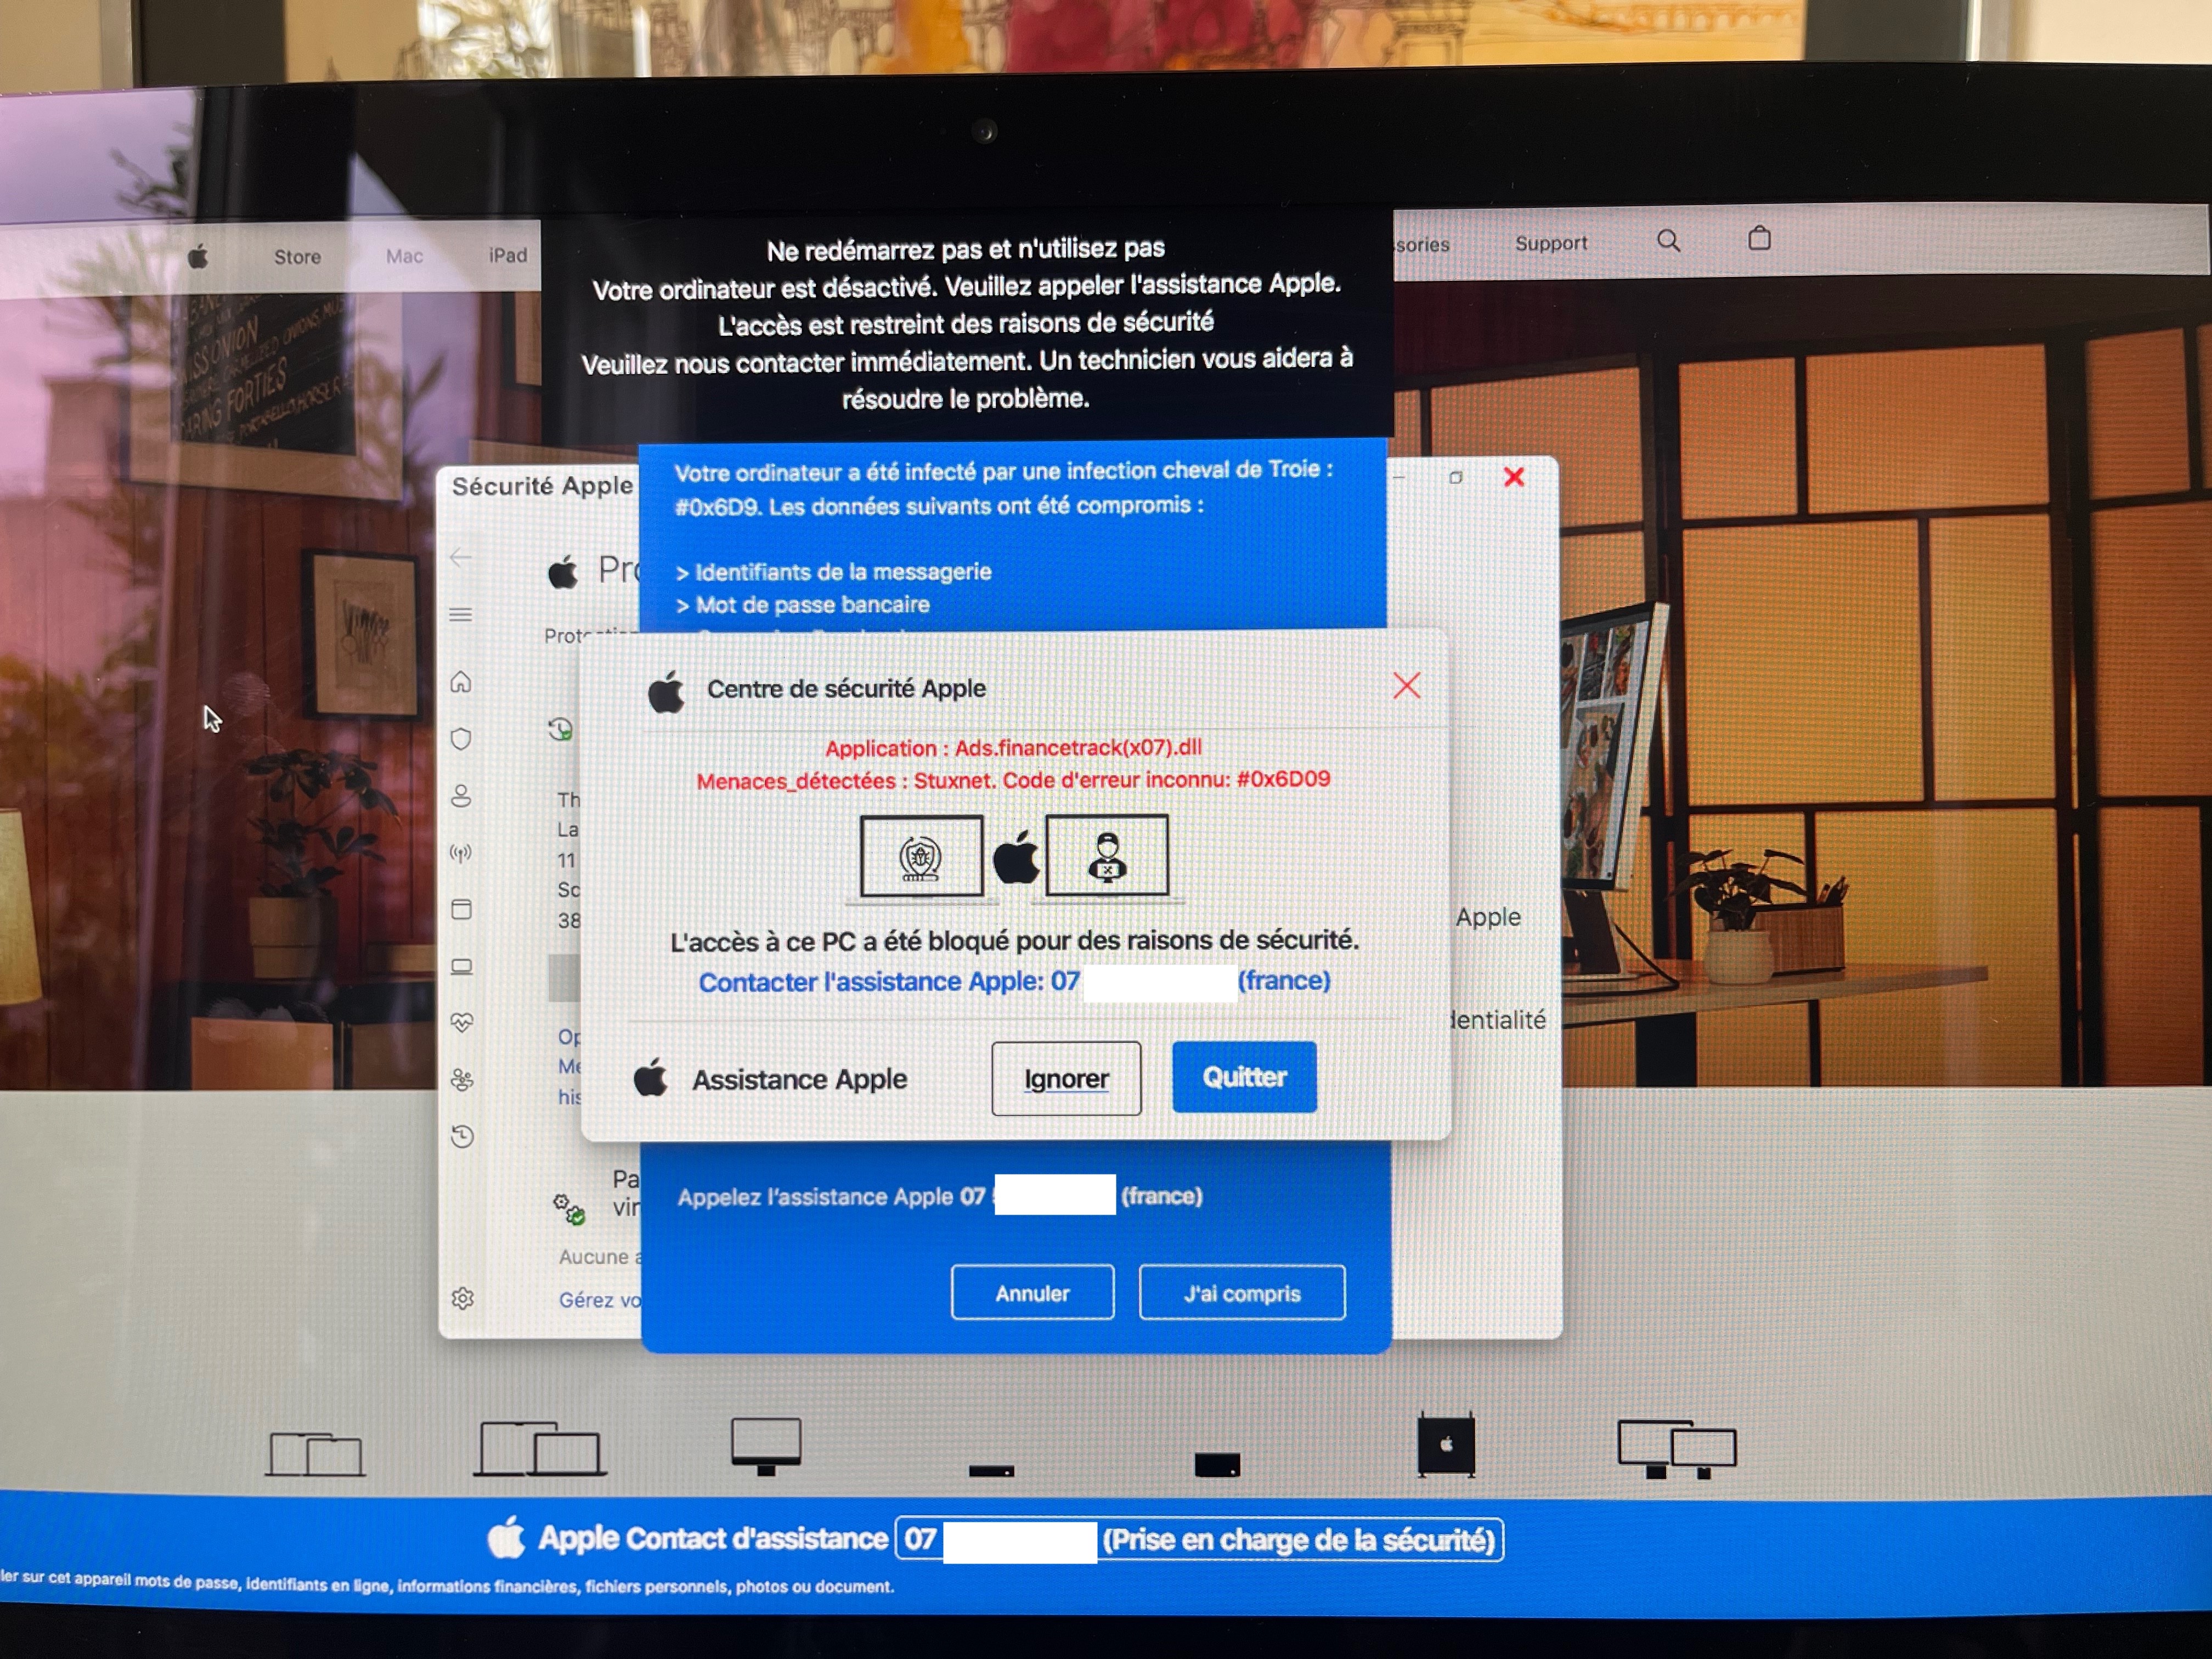Click the device laptop icon in sidebar
Viewport: 2212px width, 1659px height.
461,966
